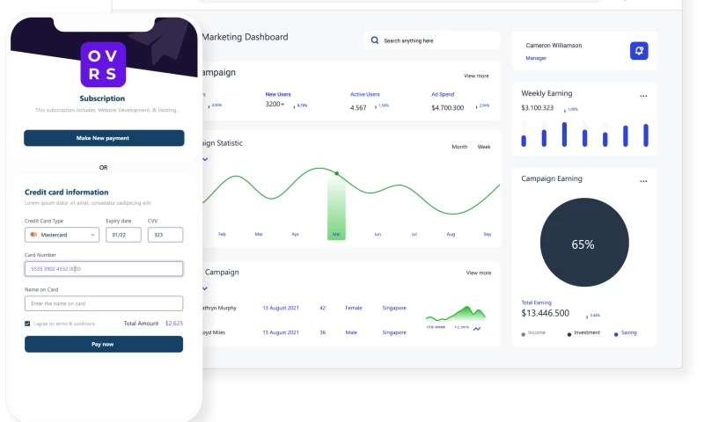704x422 pixels.
Task: Click the tallest Weekly Earning bar
Action: click(x=564, y=135)
